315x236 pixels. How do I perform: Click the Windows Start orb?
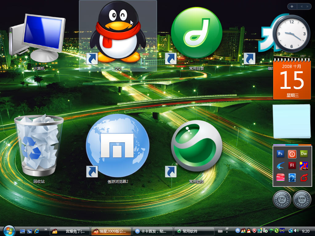pos(9,230)
